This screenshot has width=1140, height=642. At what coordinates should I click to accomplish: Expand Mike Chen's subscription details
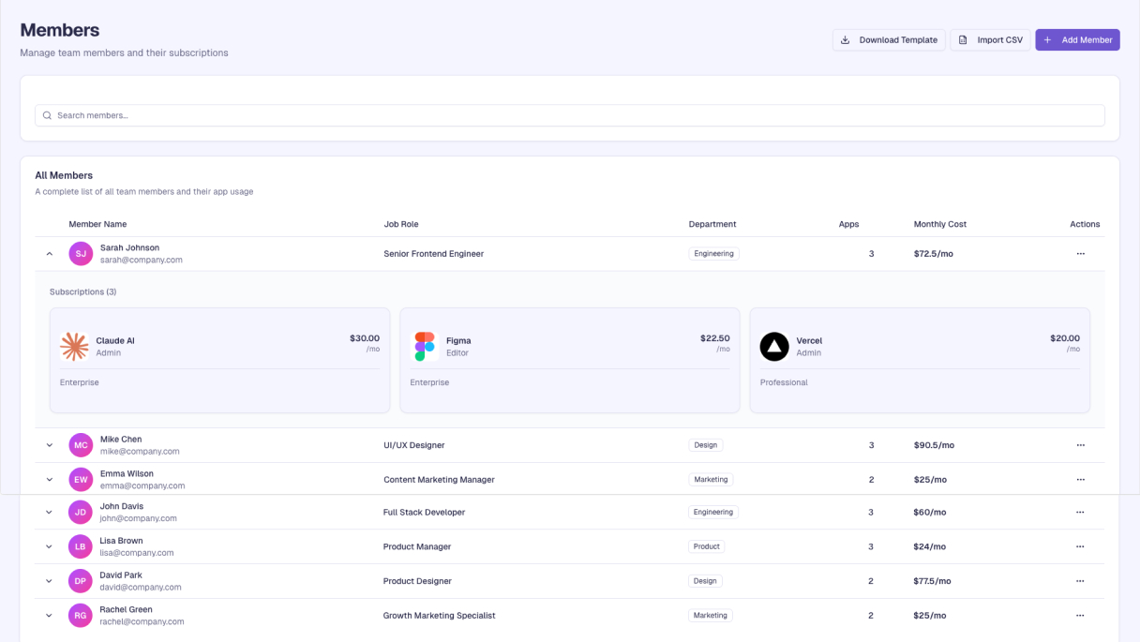[50, 445]
